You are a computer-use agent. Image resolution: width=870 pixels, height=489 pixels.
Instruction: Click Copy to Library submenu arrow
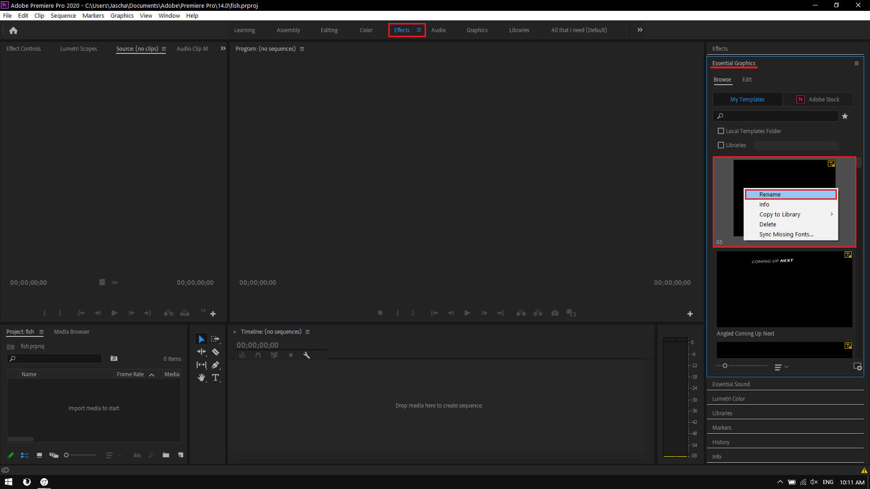[832, 214]
